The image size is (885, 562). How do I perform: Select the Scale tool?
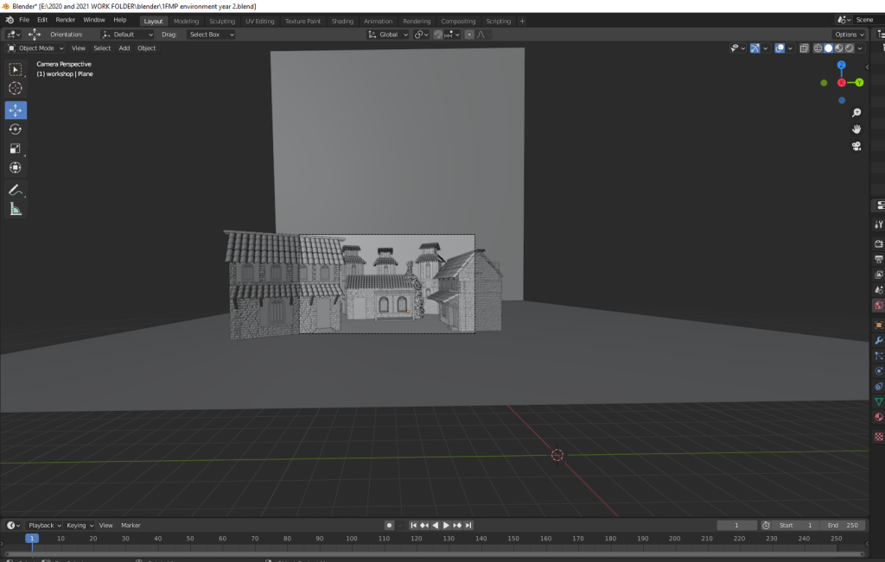tap(16, 148)
